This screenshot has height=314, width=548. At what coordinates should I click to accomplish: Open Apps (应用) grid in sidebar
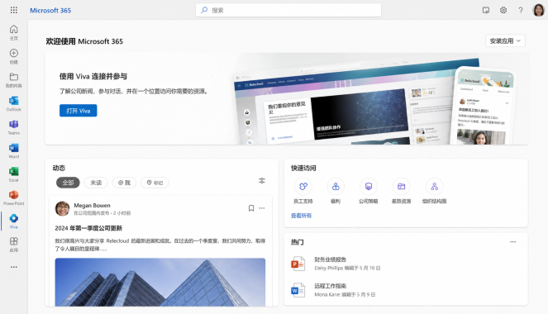point(13,244)
